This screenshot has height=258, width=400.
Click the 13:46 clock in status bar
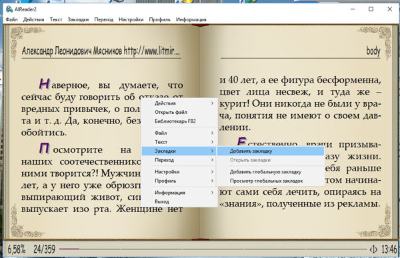tap(389, 249)
